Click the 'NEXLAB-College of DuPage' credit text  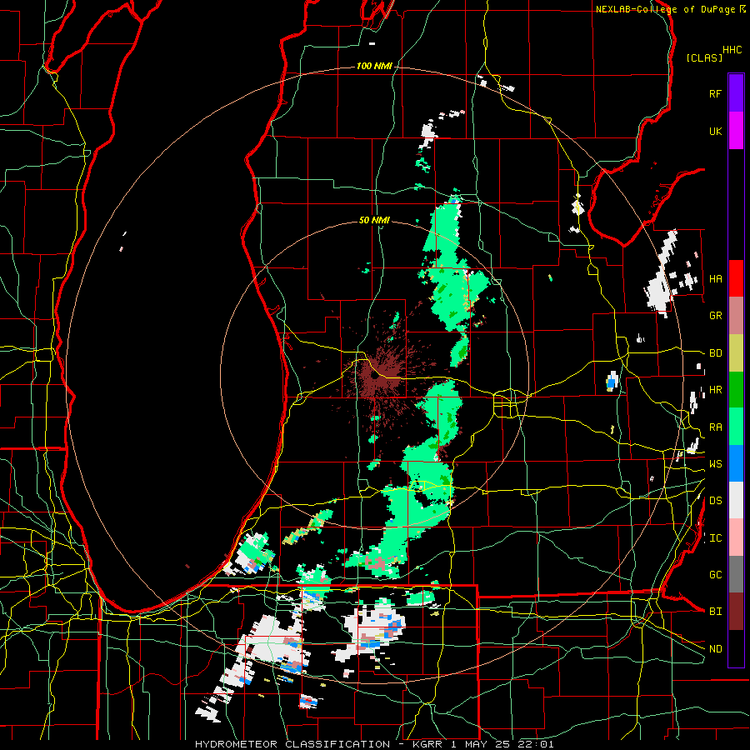(665, 9)
